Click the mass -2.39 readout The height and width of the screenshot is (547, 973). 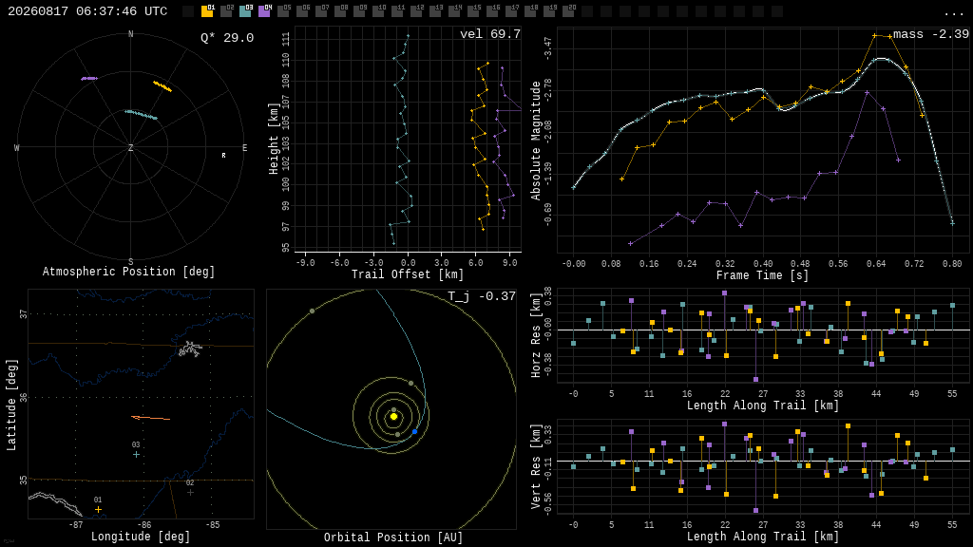click(931, 34)
